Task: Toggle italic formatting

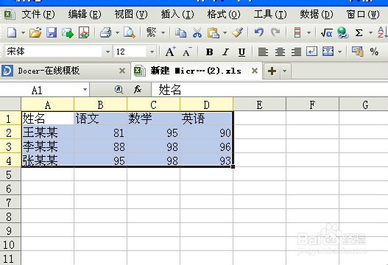Action: coord(225,52)
